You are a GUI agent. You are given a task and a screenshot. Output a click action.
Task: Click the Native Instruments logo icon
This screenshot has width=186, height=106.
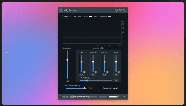[x=124, y=97]
